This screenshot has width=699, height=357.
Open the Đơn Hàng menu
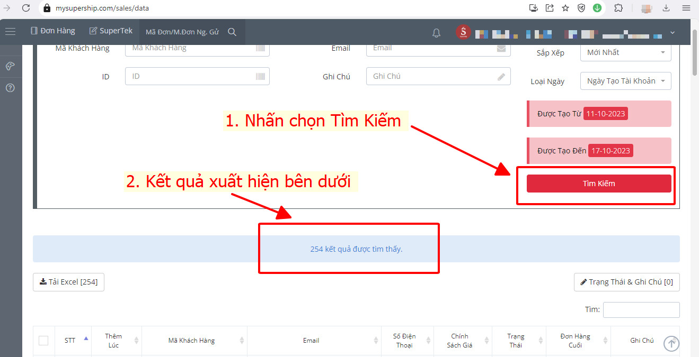coord(53,31)
